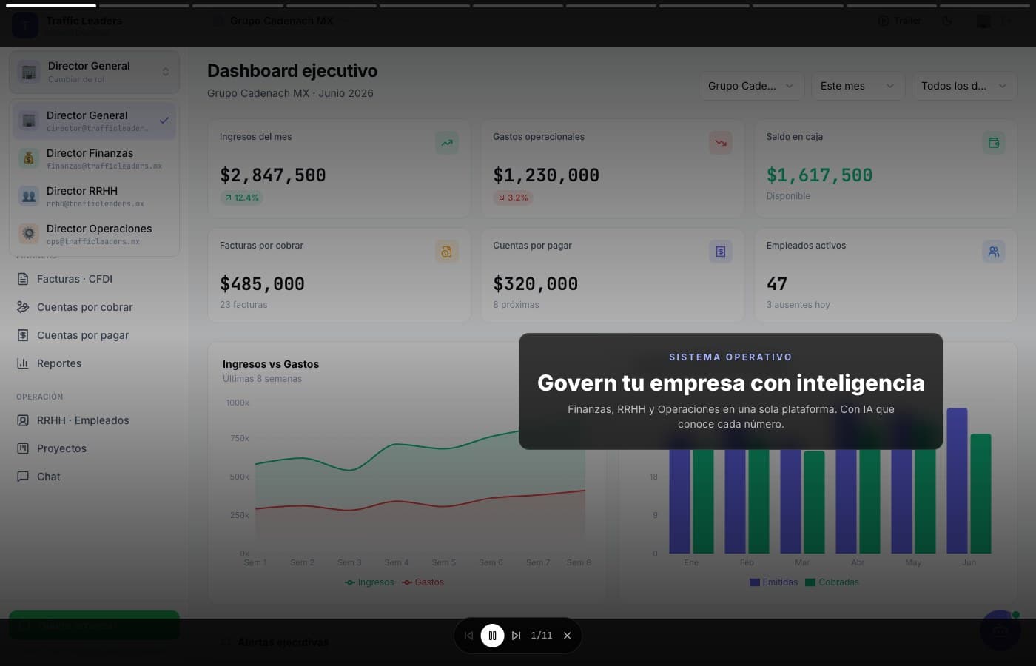Click the Reportes bar-chart icon
The width and height of the screenshot is (1036, 666).
[23, 363]
